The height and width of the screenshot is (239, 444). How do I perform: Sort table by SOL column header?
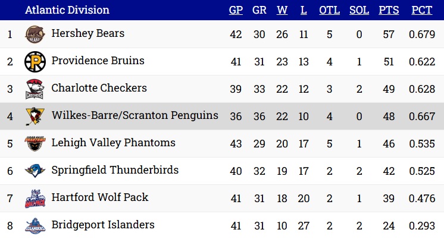pyautogui.click(x=359, y=10)
